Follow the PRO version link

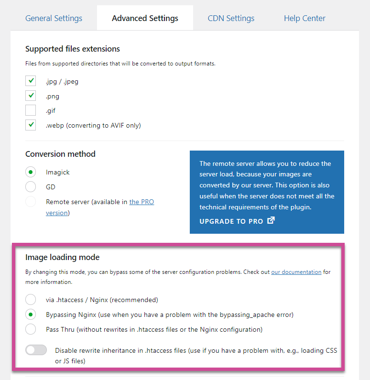[x=100, y=207]
